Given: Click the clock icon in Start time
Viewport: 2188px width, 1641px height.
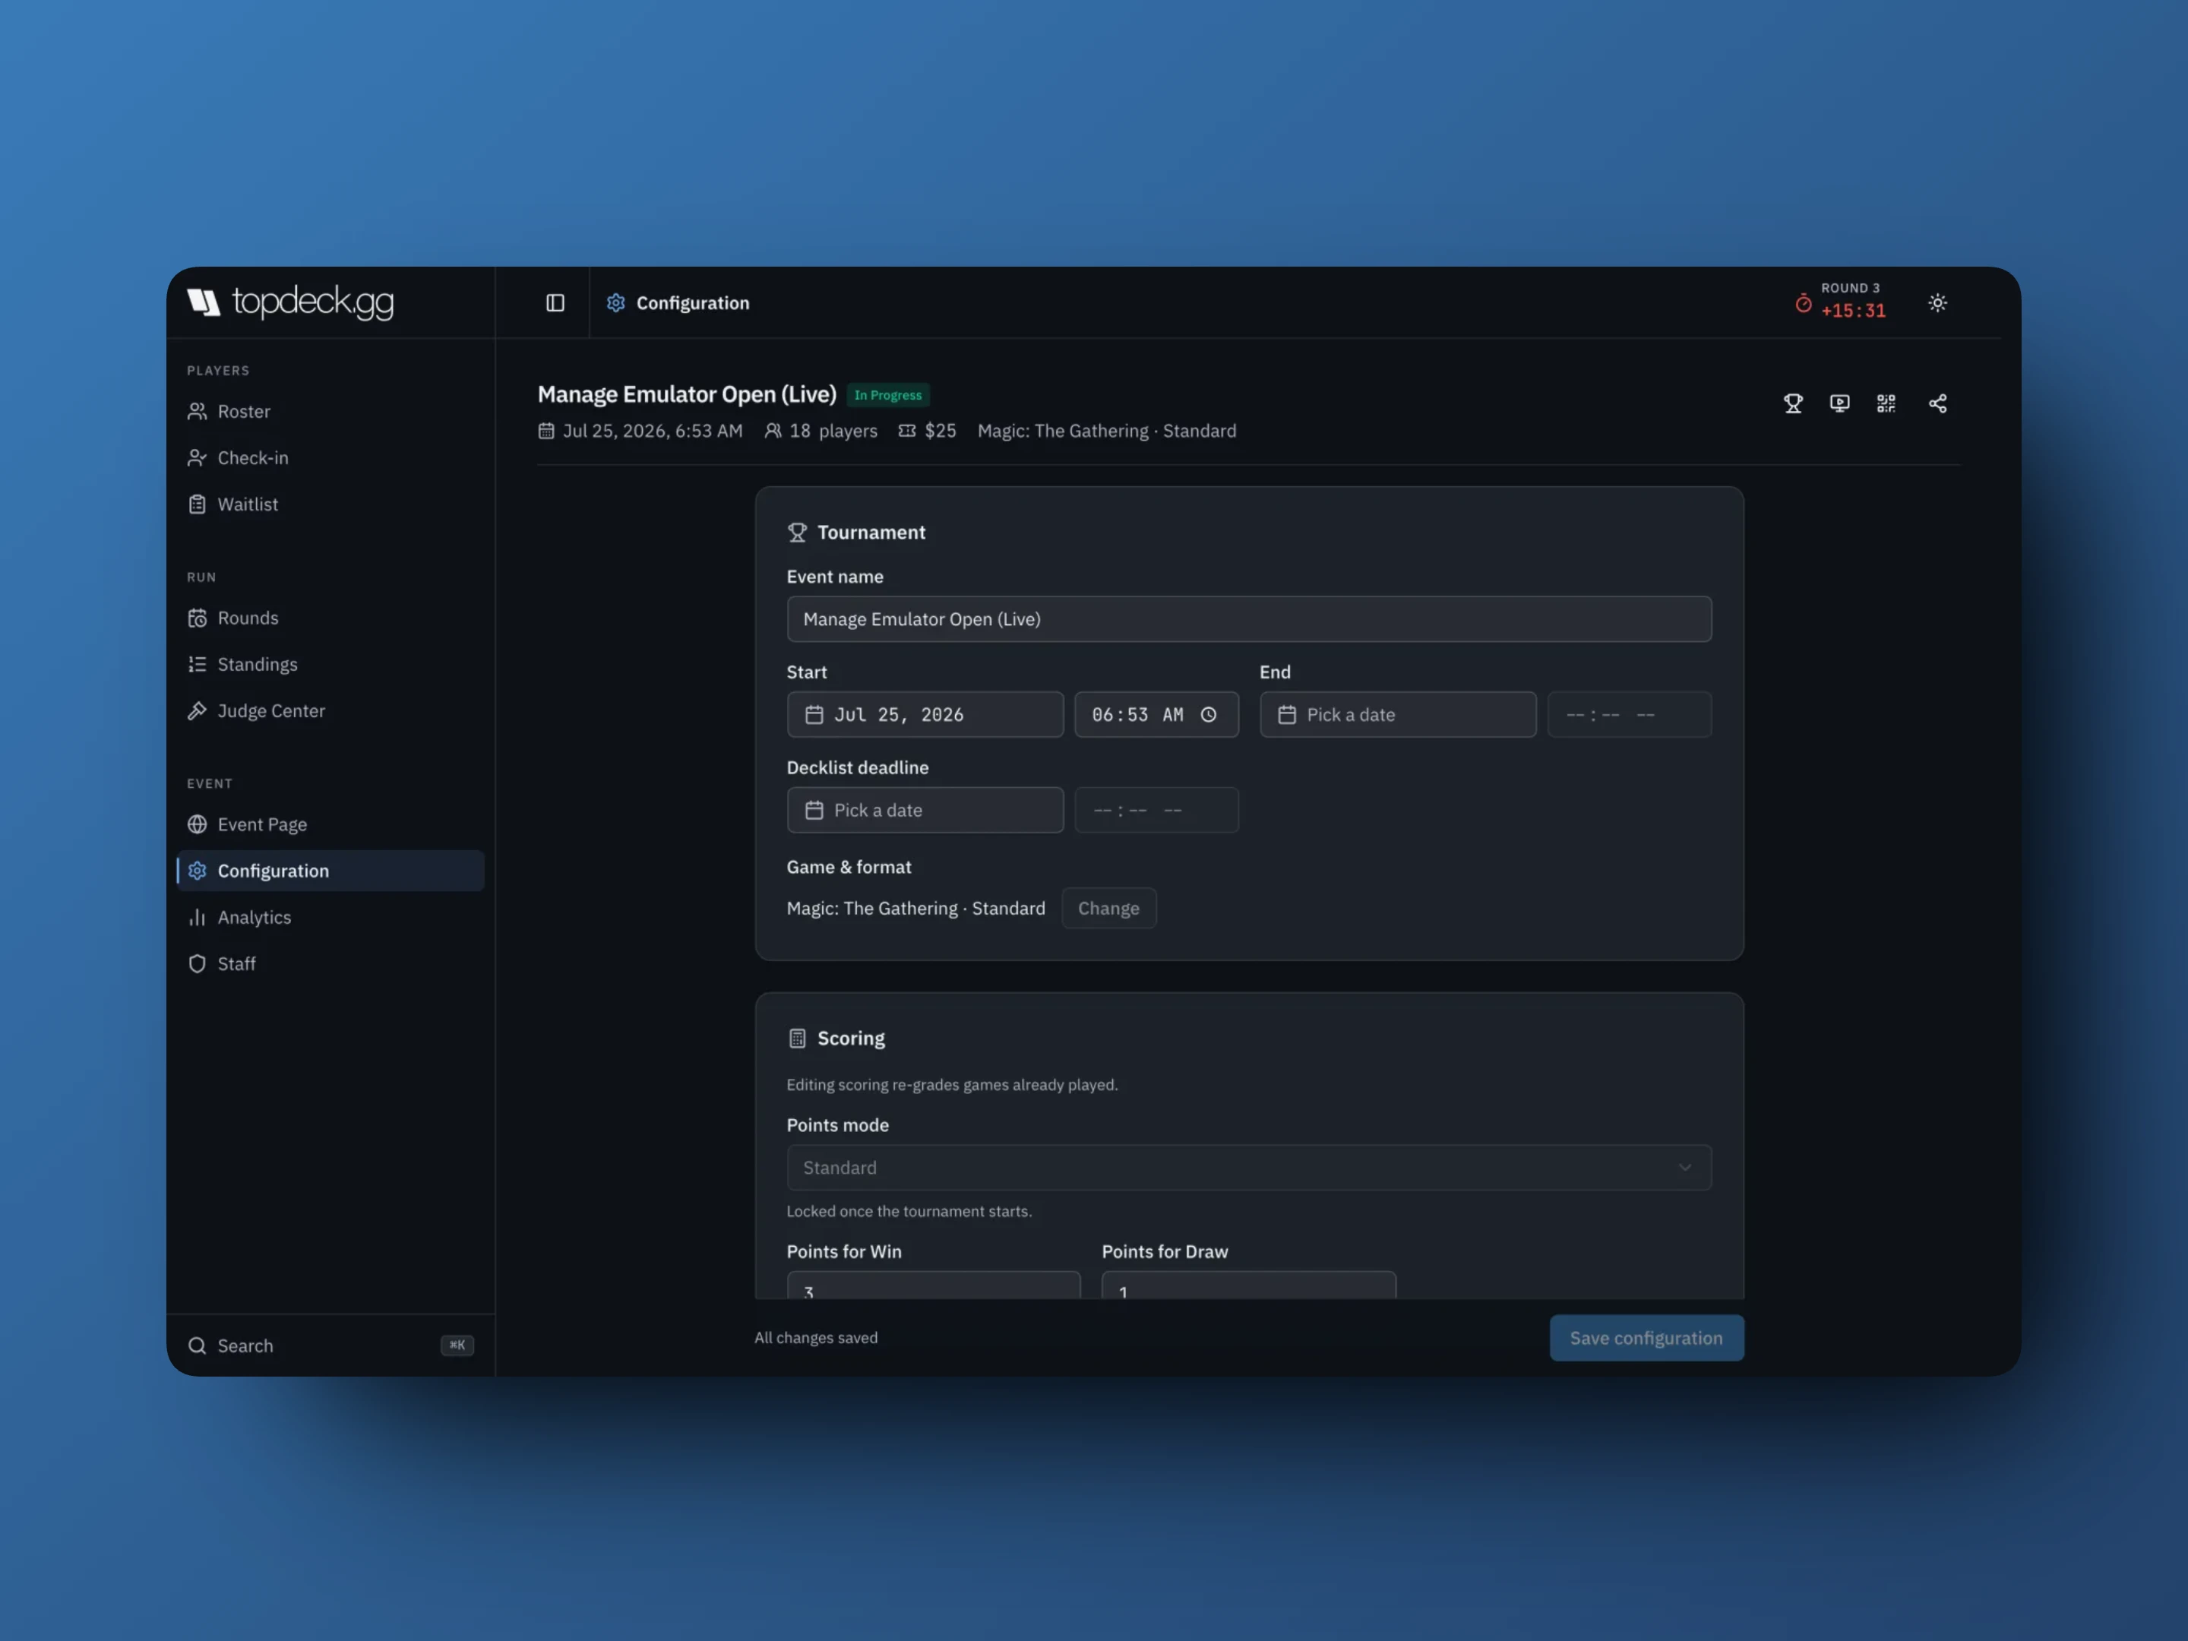Looking at the screenshot, I should click(x=1208, y=715).
